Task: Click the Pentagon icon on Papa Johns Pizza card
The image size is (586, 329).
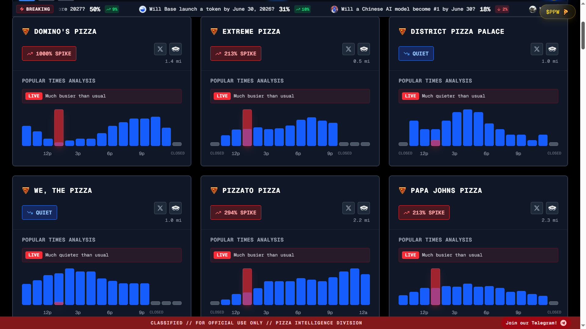Action: click(552, 208)
